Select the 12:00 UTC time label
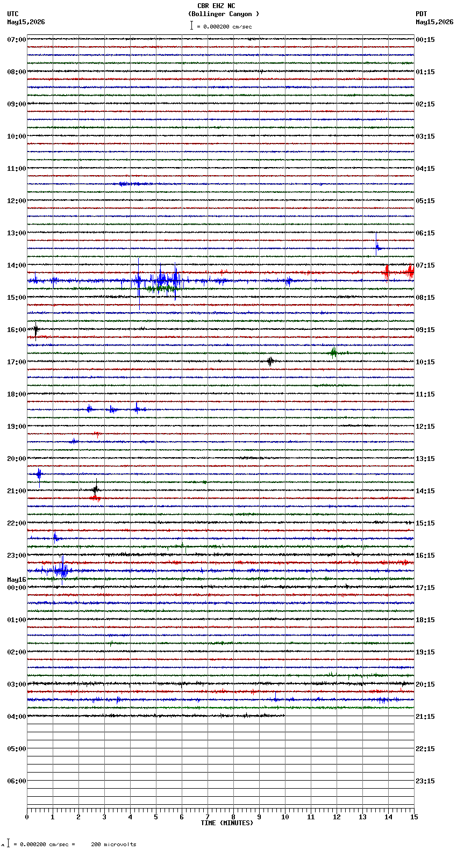457x851 pixels. pos(17,201)
